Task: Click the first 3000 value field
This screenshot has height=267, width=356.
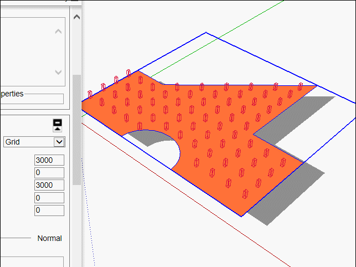Action: (49, 160)
